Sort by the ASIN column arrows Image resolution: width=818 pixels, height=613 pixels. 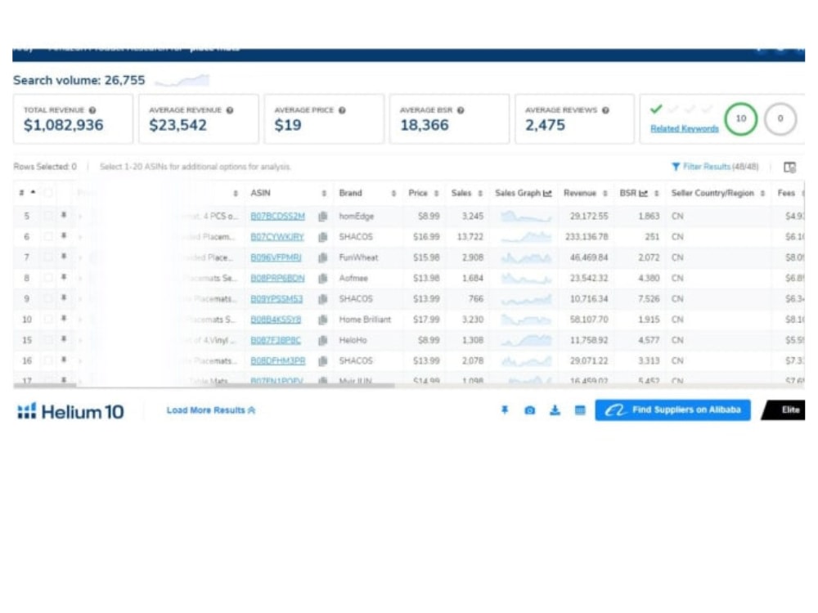pos(324,194)
